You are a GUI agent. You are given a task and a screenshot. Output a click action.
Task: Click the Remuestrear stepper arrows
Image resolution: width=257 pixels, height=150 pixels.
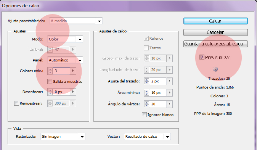(50, 103)
